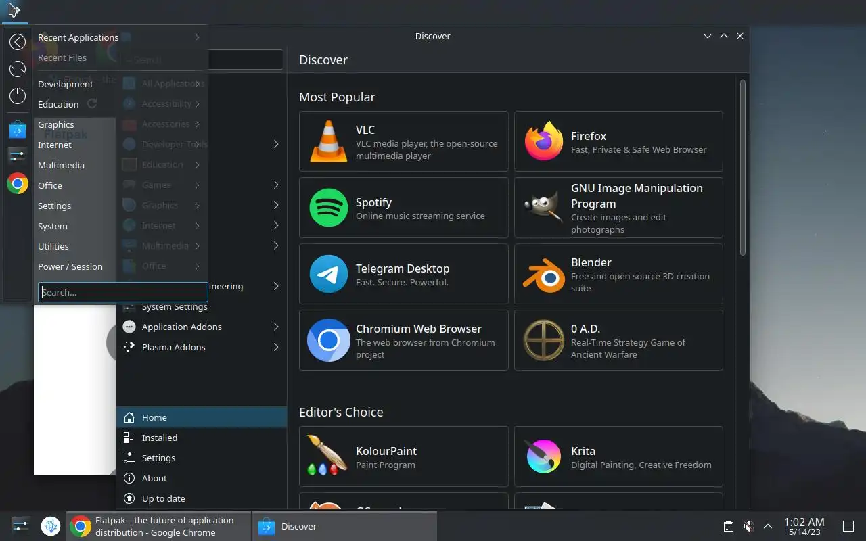Select Graphics category in launcher menu
Viewport: 866px width, 541px height.
[56, 124]
